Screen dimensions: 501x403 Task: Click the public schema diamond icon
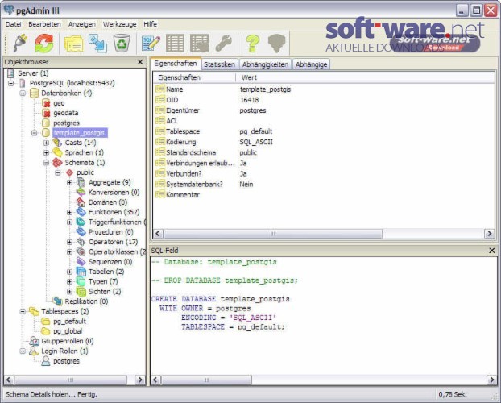pyautogui.click(x=69, y=172)
